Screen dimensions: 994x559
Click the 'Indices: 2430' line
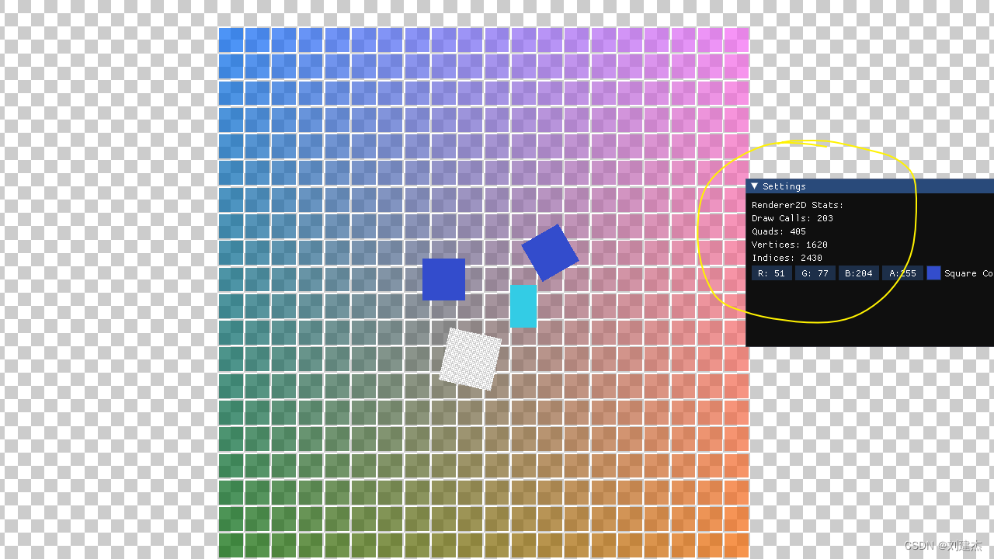(x=787, y=258)
